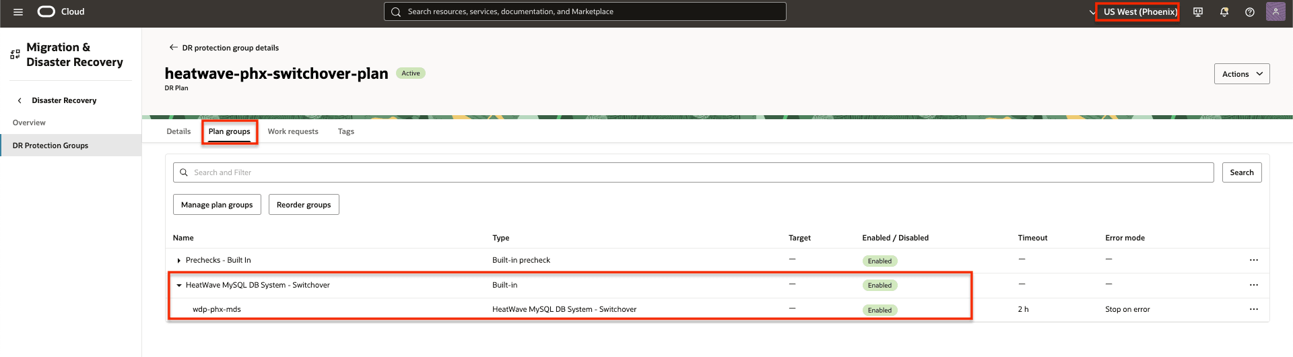1293x357 pixels.
Task: Click the magnifier icon in Search and Filter
Action: 183,172
